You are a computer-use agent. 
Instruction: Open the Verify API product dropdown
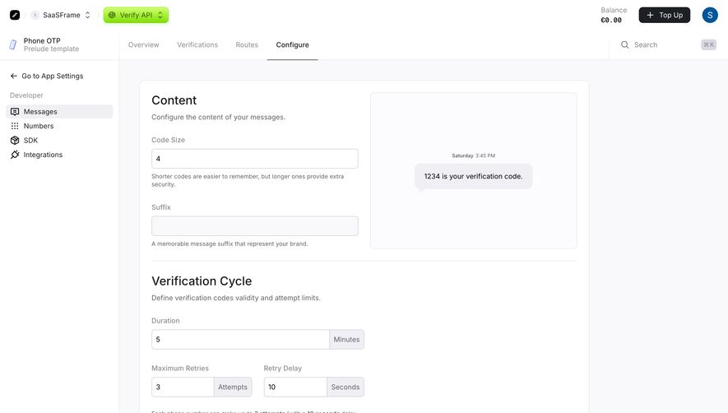(x=136, y=15)
